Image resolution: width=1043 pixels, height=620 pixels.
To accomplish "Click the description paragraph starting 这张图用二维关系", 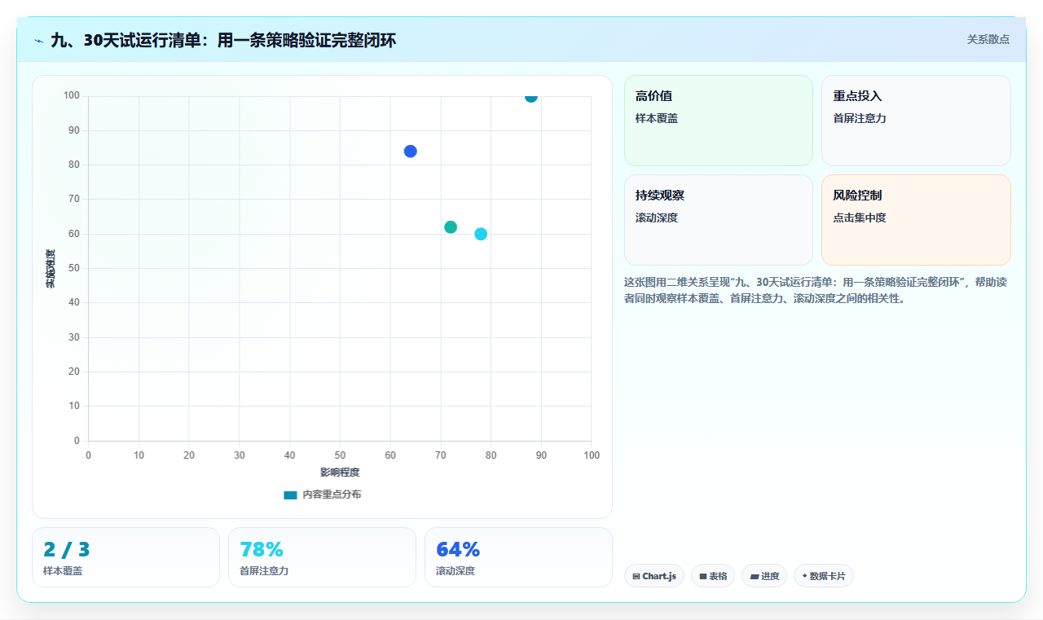I will point(816,290).
